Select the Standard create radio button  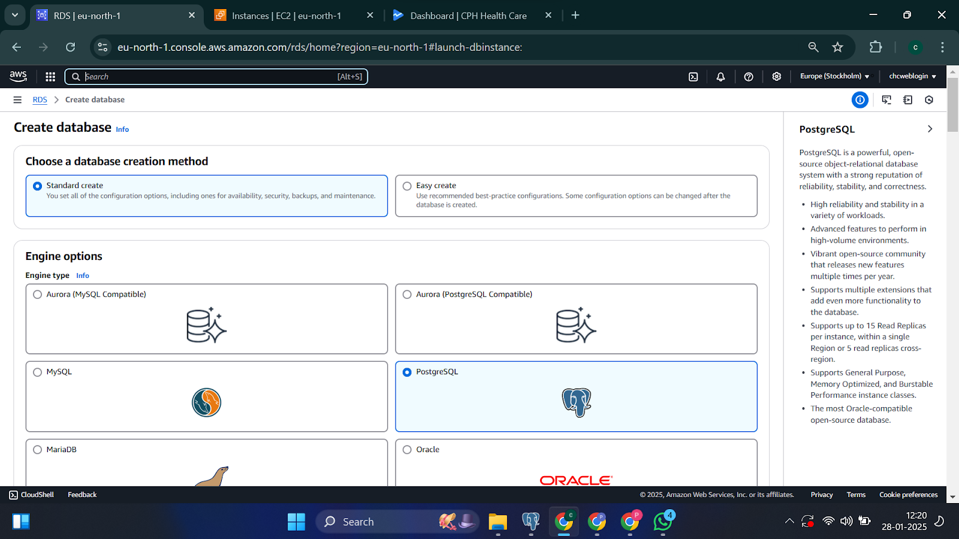click(38, 186)
